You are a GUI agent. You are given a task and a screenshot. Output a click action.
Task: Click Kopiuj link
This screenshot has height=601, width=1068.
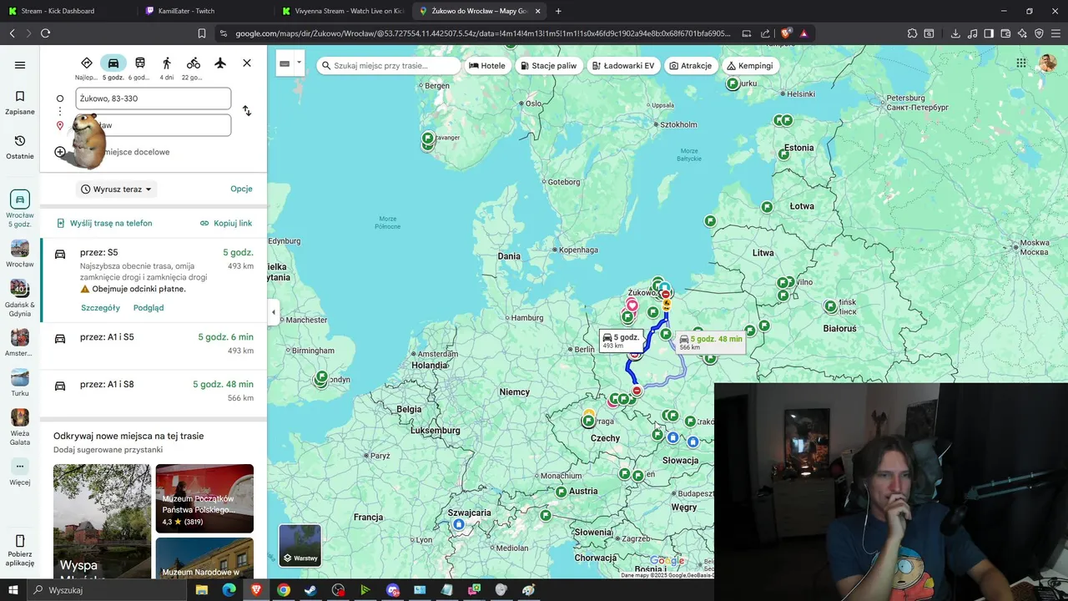pos(226,224)
